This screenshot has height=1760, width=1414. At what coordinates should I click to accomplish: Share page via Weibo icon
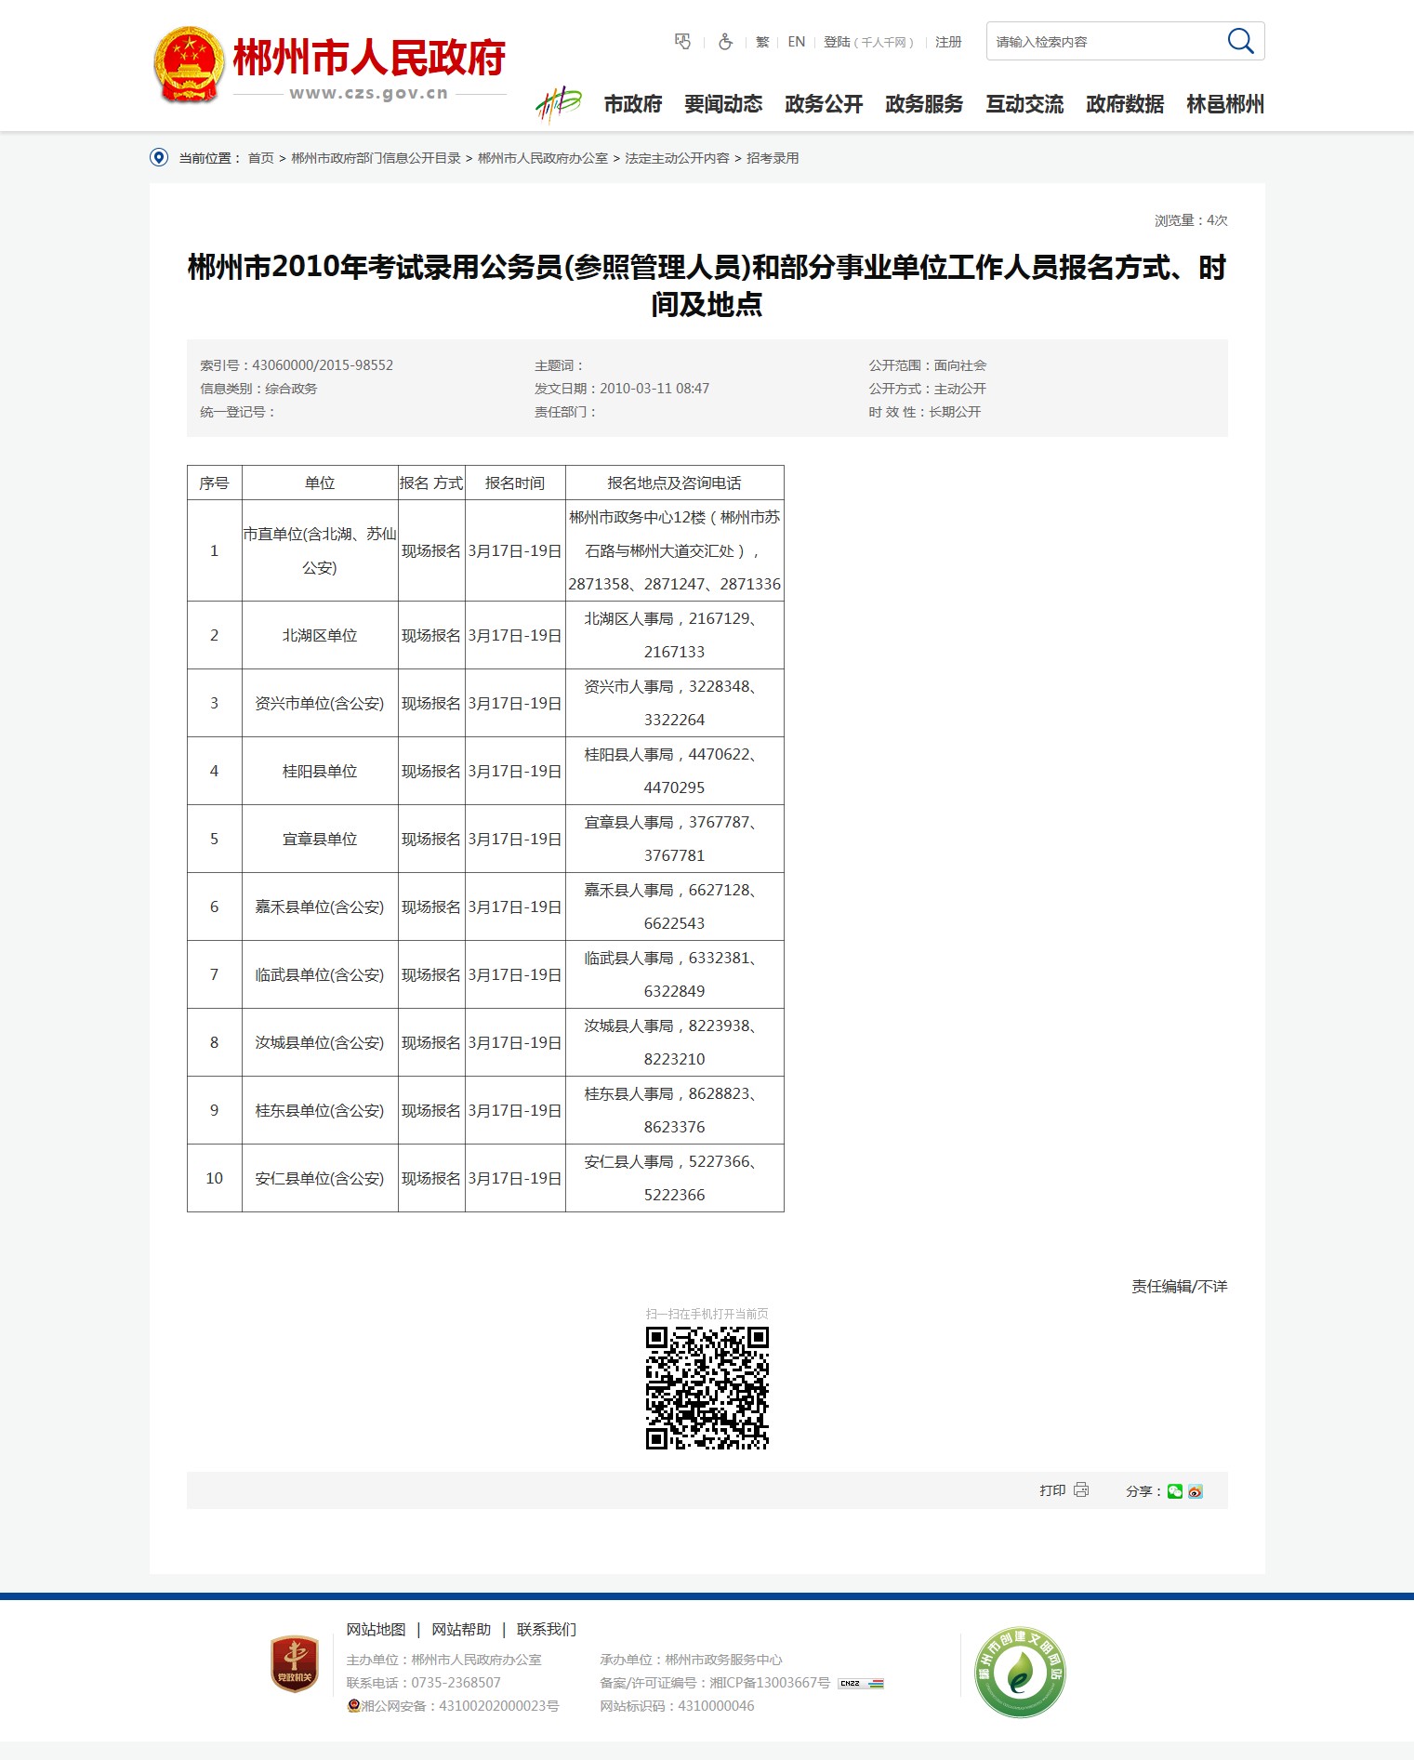point(1196,1491)
